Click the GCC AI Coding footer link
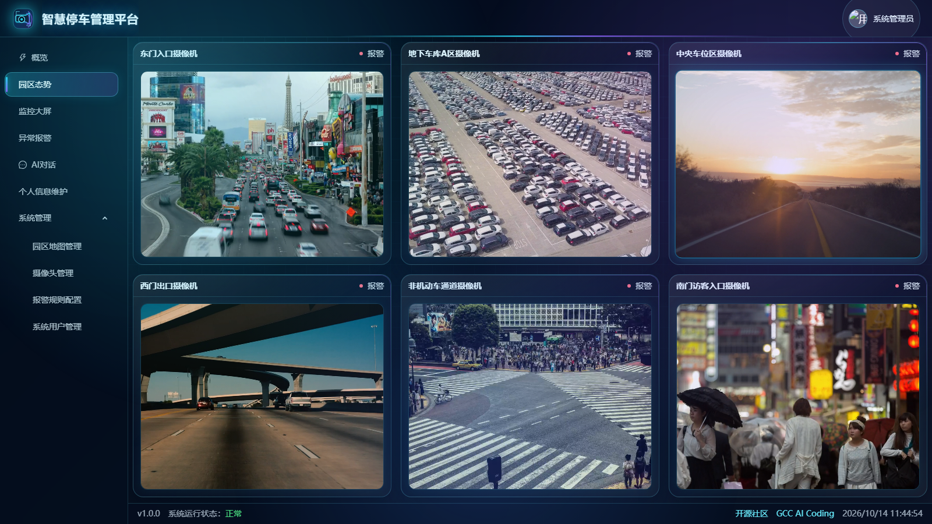The height and width of the screenshot is (524, 932). [805, 514]
